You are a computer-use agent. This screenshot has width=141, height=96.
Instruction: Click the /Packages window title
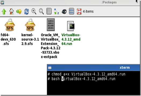(109, 2)
